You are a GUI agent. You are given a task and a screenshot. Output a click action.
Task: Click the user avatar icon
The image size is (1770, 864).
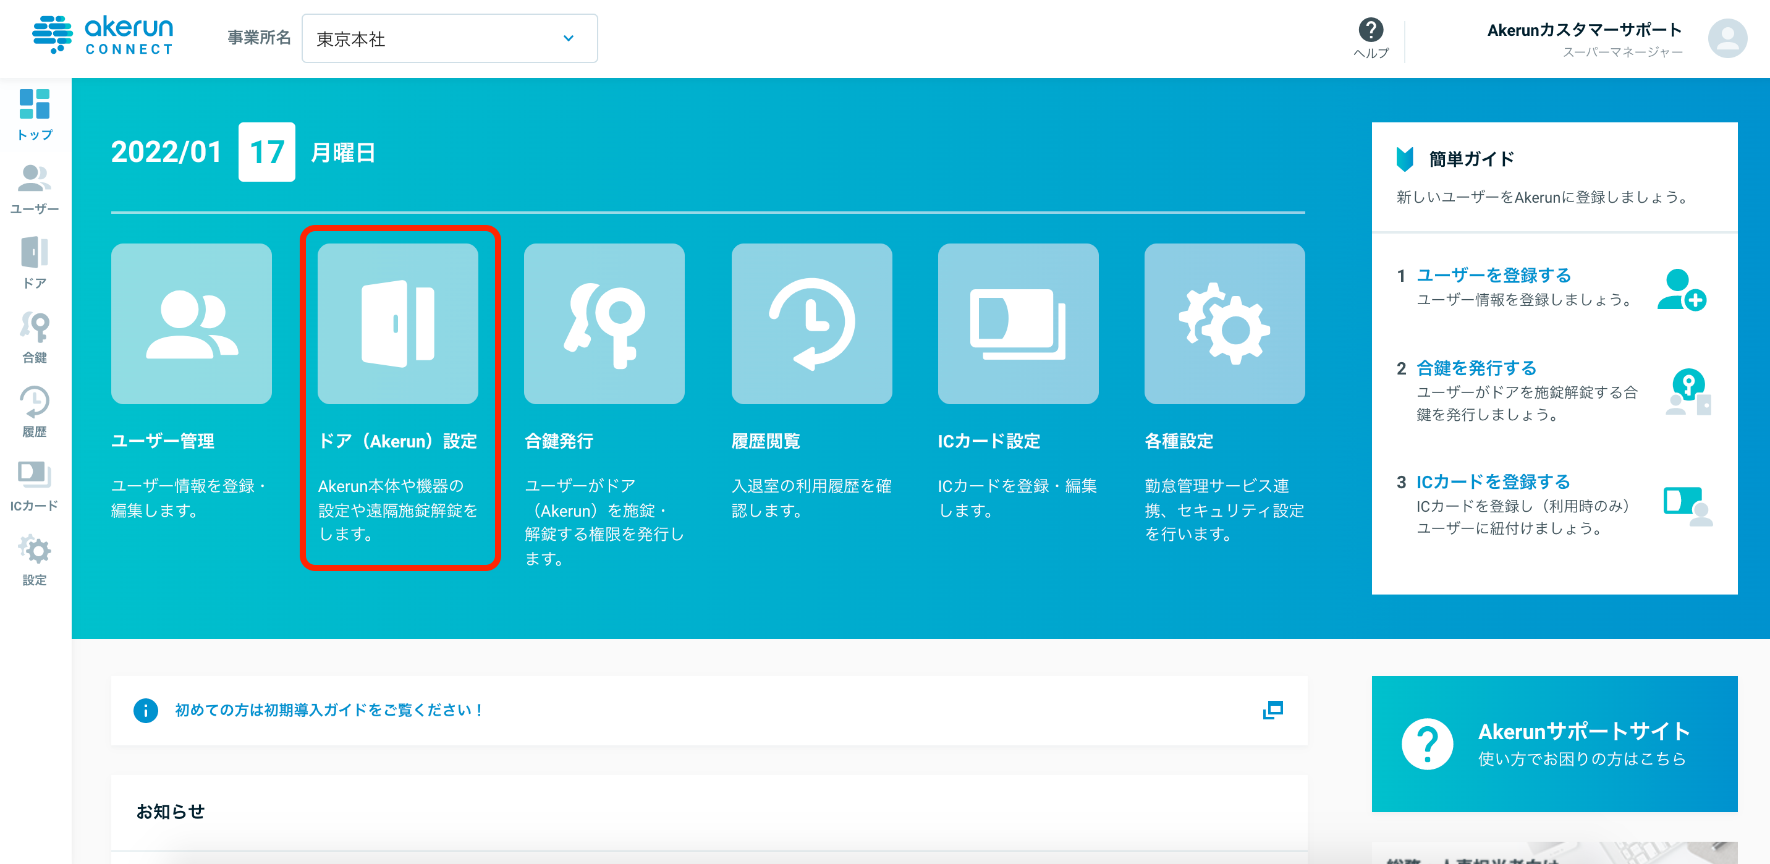pyautogui.click(x=1727, y=38)
